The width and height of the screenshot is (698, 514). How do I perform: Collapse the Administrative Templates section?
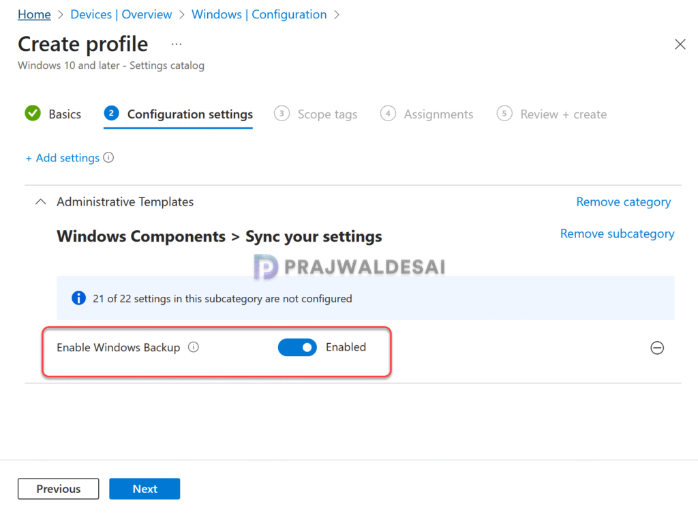tap(40, 202)
